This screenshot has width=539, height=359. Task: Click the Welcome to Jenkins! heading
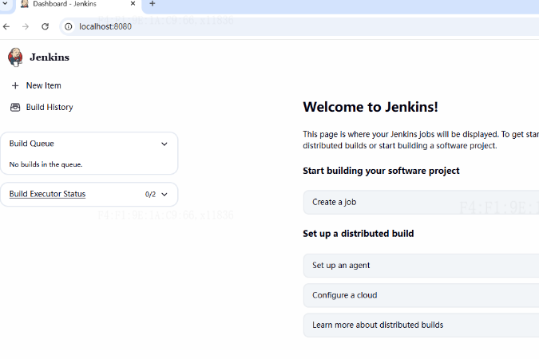click(371, 107)
